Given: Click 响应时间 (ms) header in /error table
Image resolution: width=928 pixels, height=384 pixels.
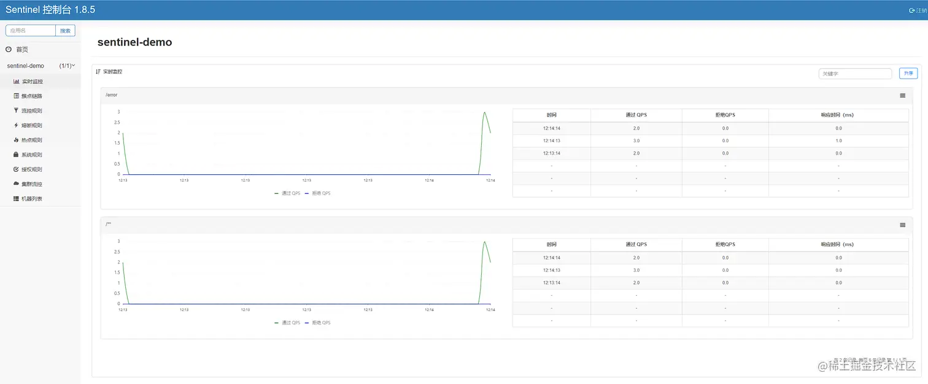Looking at the screenshot, I should click(x=838, y=115).
